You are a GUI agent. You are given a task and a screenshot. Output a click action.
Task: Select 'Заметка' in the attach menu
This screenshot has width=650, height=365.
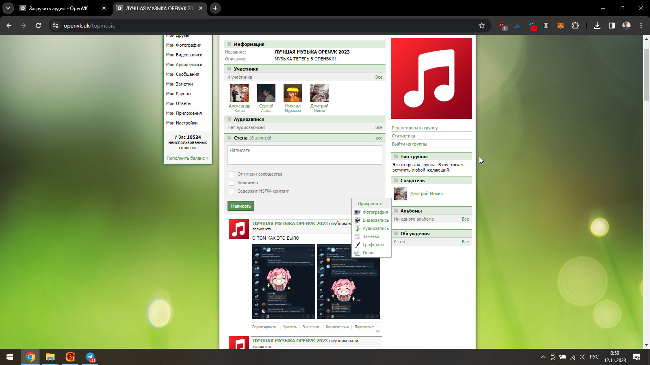coord(371,236)
